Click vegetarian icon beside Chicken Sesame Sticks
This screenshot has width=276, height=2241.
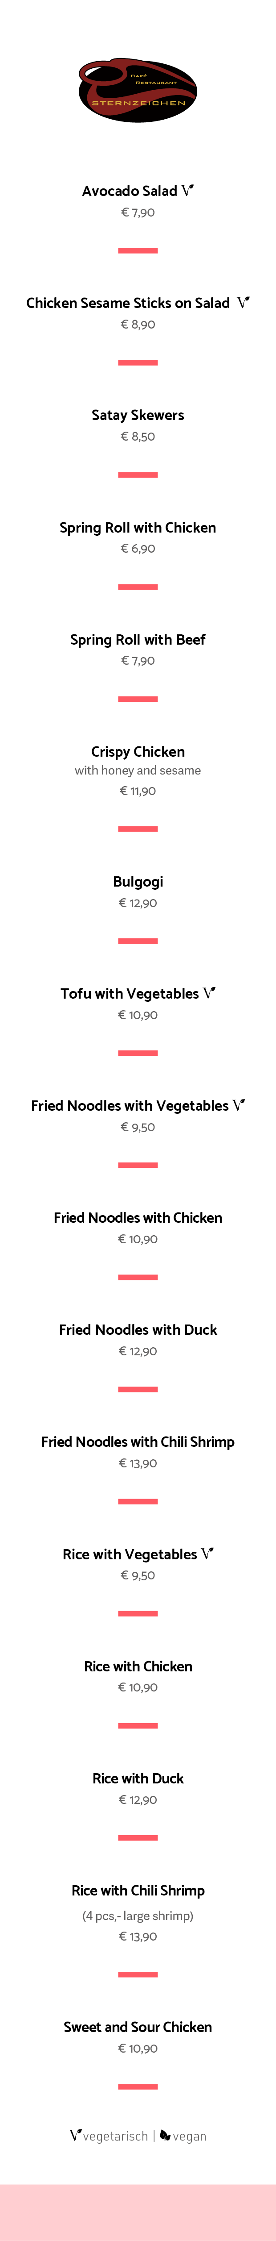point(243,303)
